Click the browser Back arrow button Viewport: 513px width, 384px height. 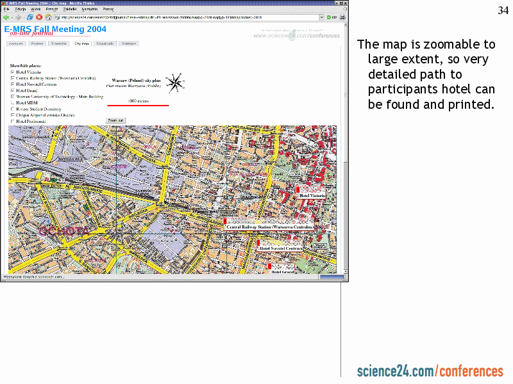click(x=6, y=17)
